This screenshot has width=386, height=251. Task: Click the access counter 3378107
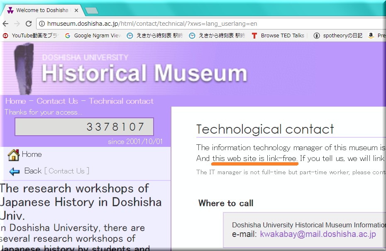click(x=84, y=127)
